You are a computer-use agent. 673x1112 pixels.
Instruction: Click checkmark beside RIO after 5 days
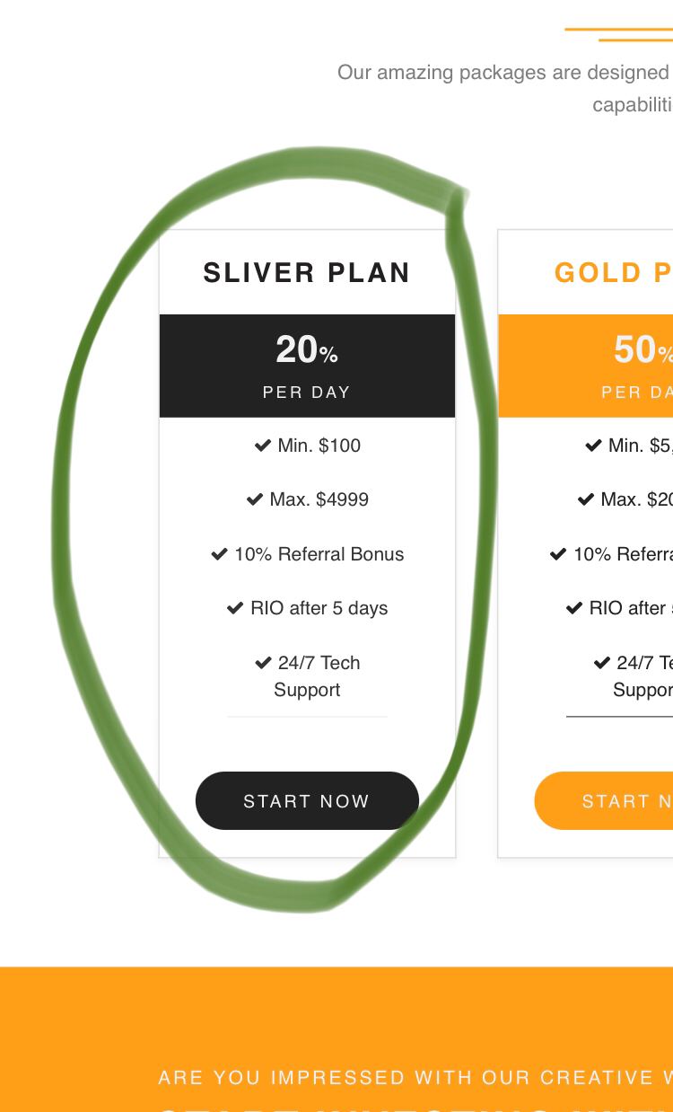(235, 608)
